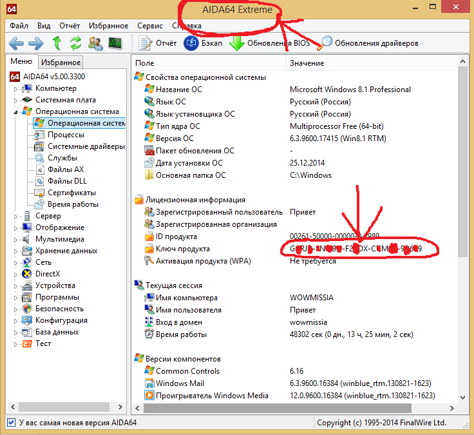Toggle the newest version status checkbox
The height and width of the screenshot is (435, 474).
click(11, 422)
